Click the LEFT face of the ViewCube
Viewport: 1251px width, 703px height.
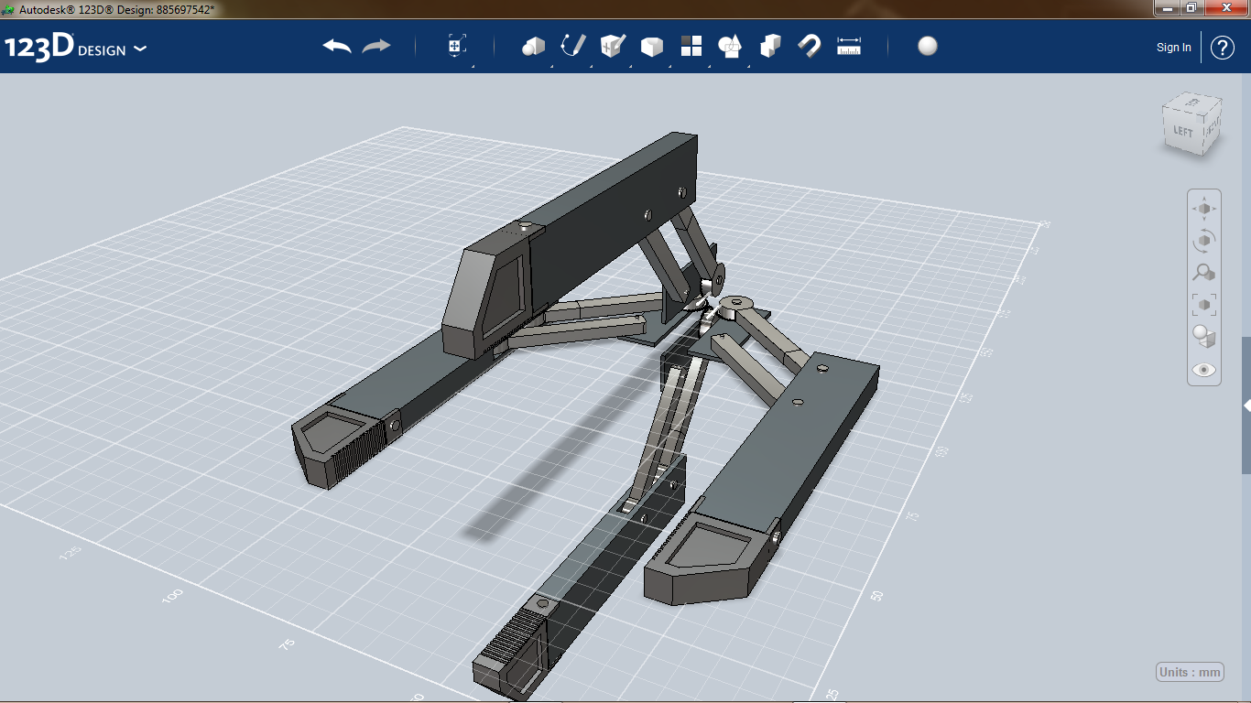click(x=1182, y=131)
